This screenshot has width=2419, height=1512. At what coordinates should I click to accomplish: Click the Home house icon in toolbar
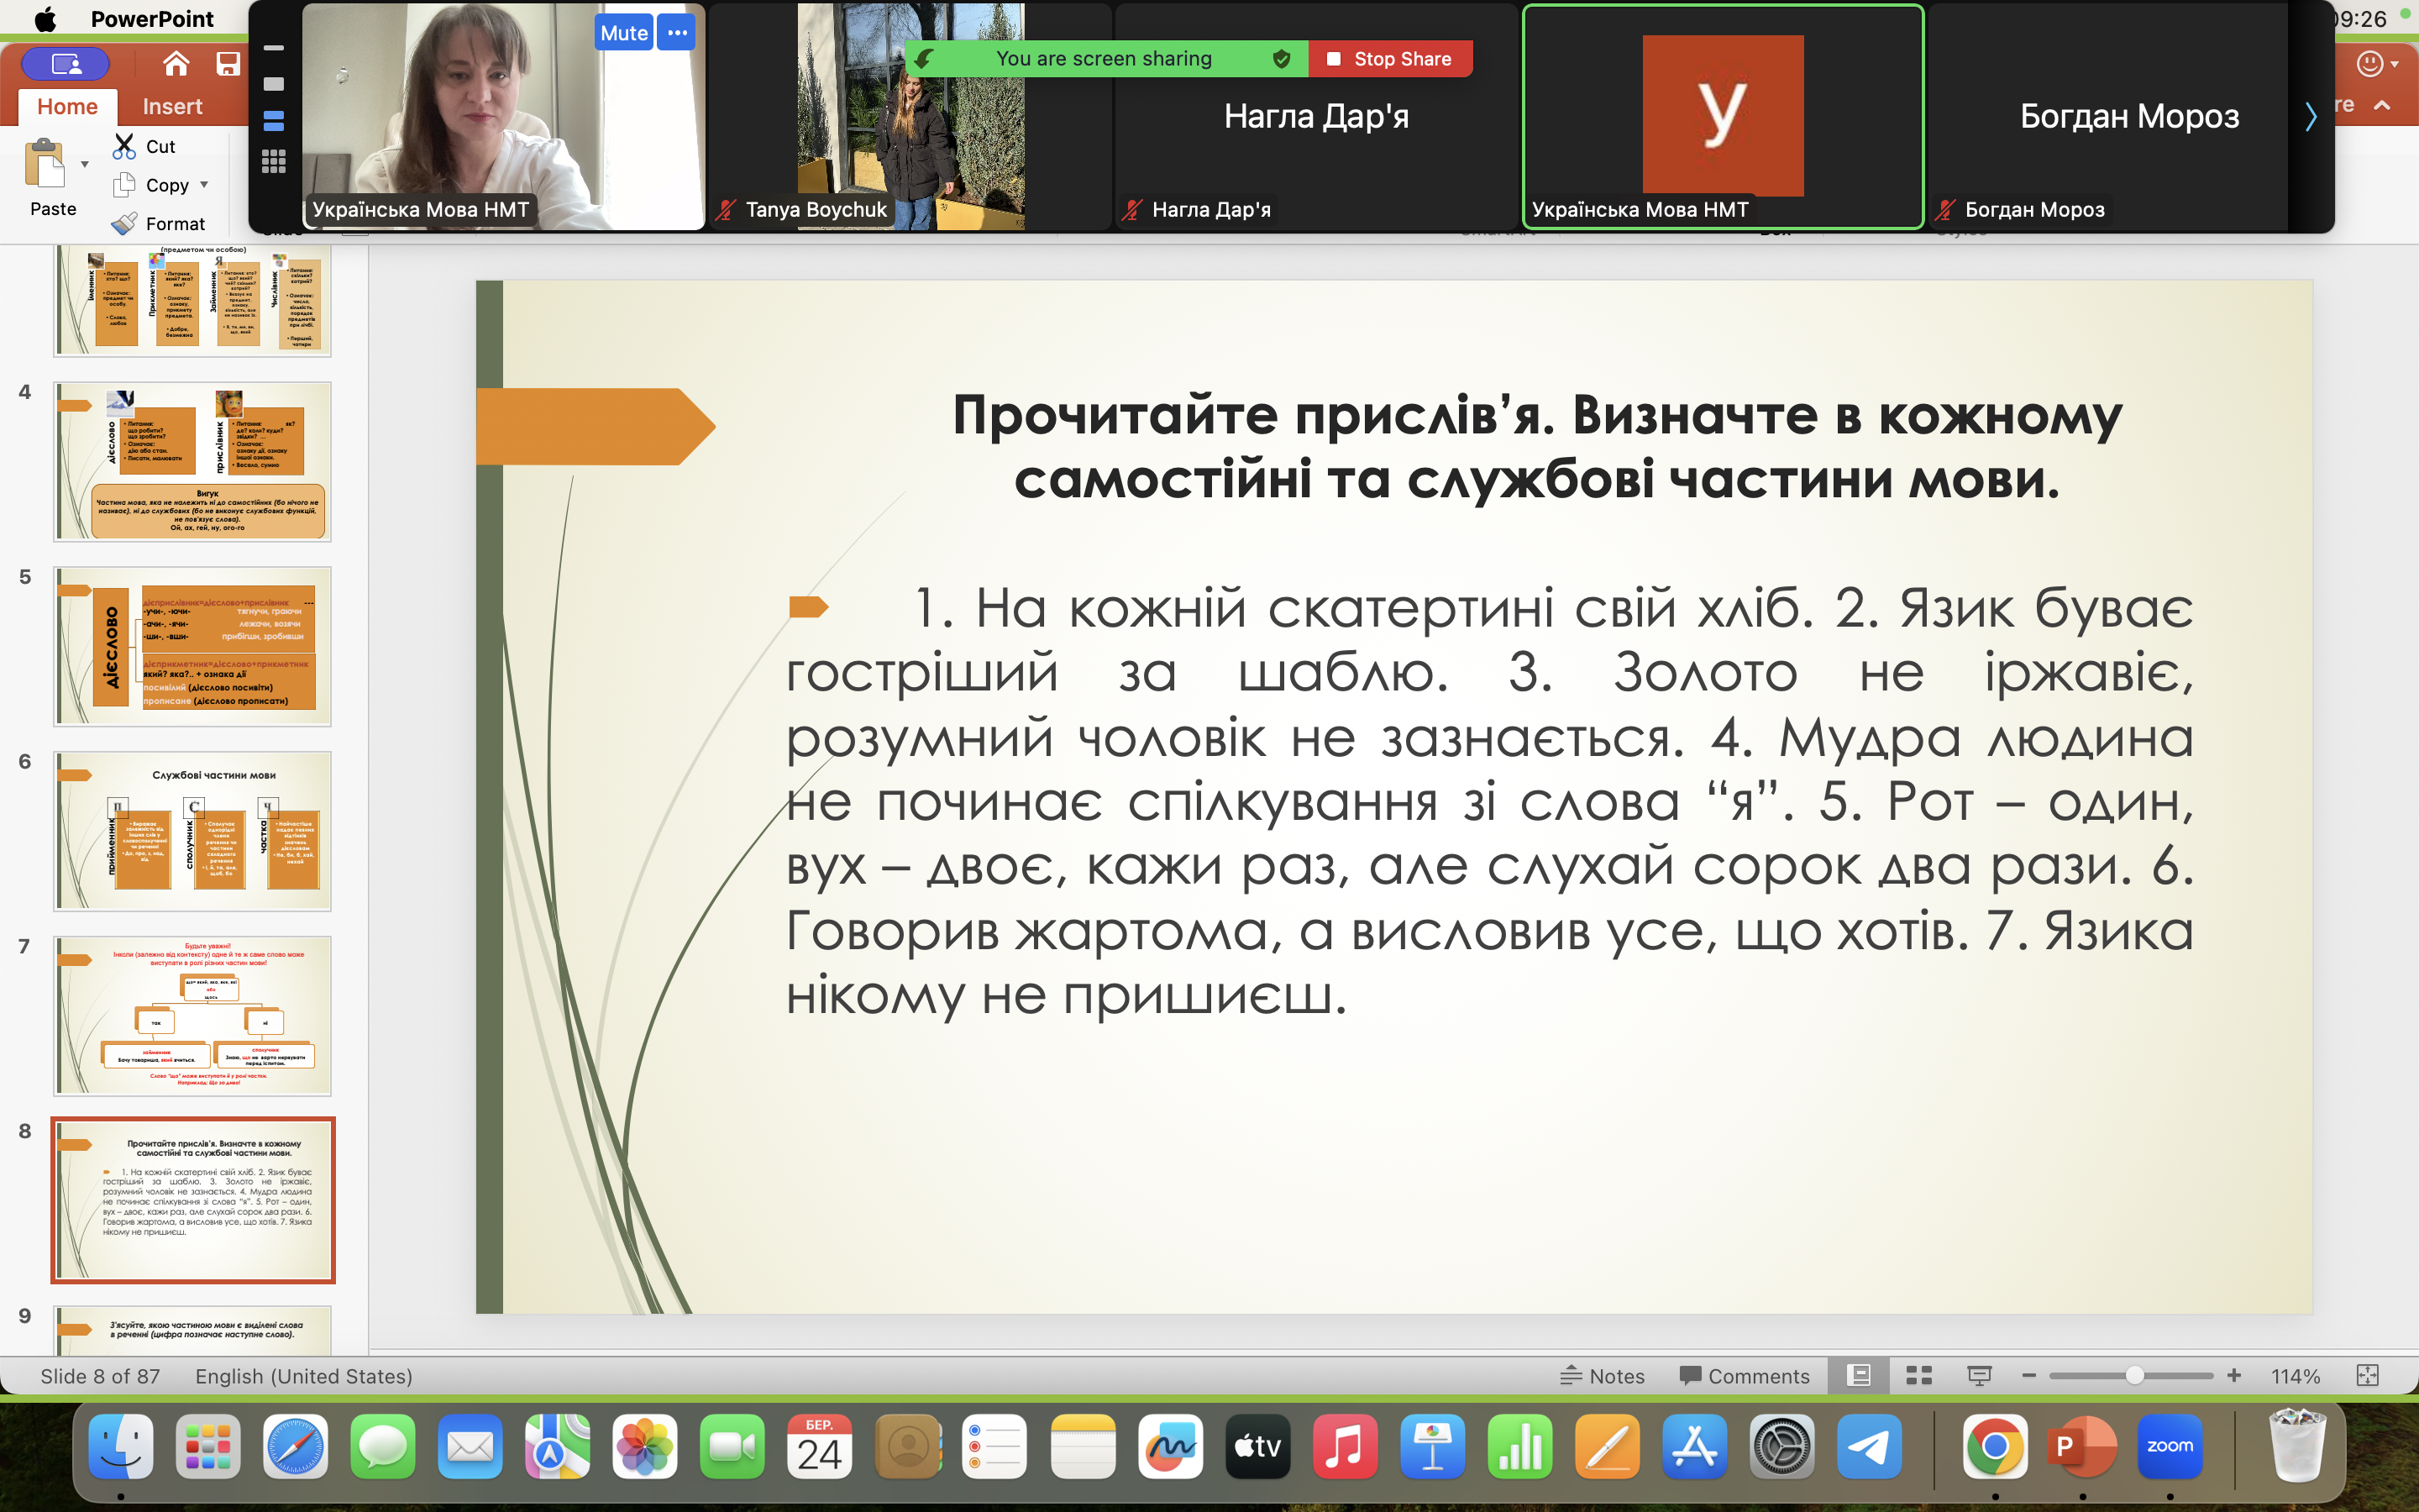pyautogui.click(x=176, y=64)
